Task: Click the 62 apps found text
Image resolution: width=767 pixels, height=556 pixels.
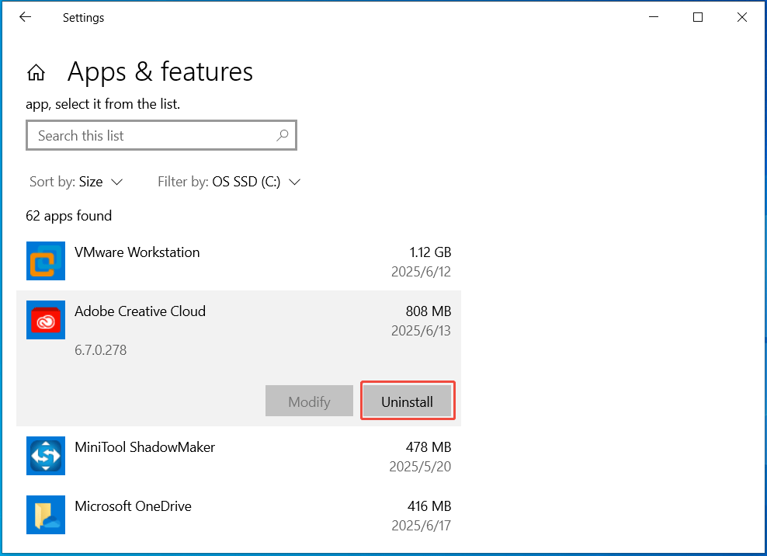Action: (69, 216)
